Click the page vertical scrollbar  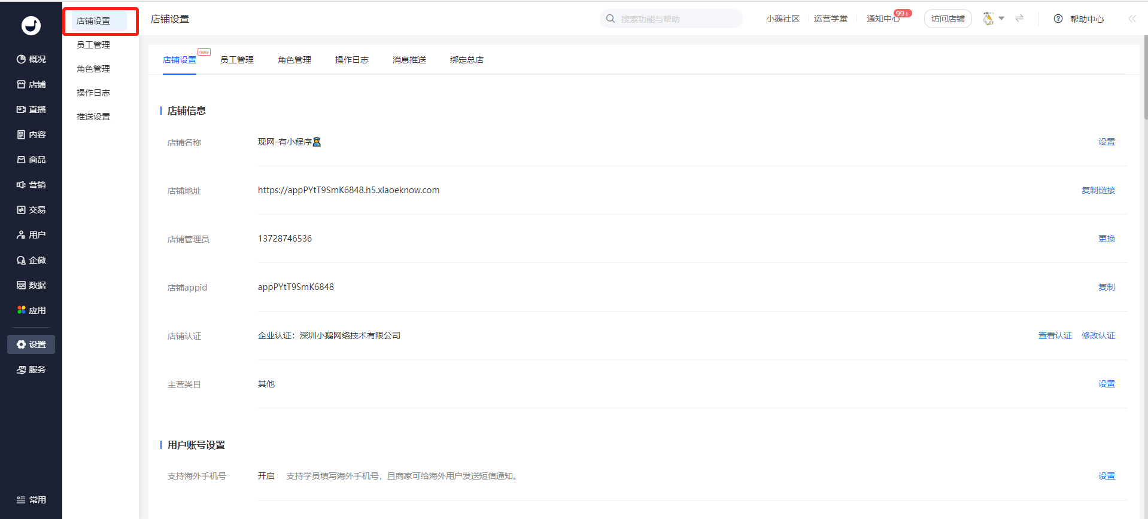click(1146, 78)
